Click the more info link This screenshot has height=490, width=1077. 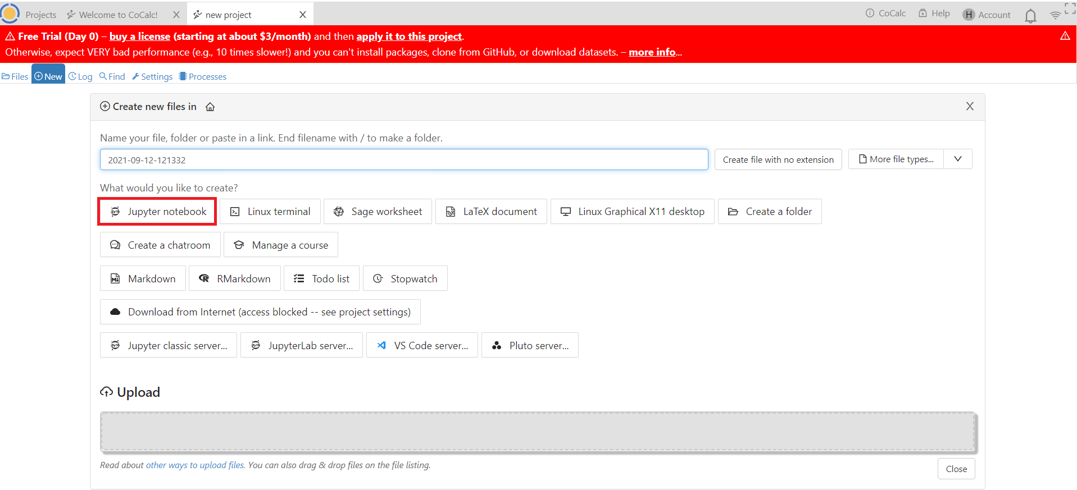click(x=652, y=52)
